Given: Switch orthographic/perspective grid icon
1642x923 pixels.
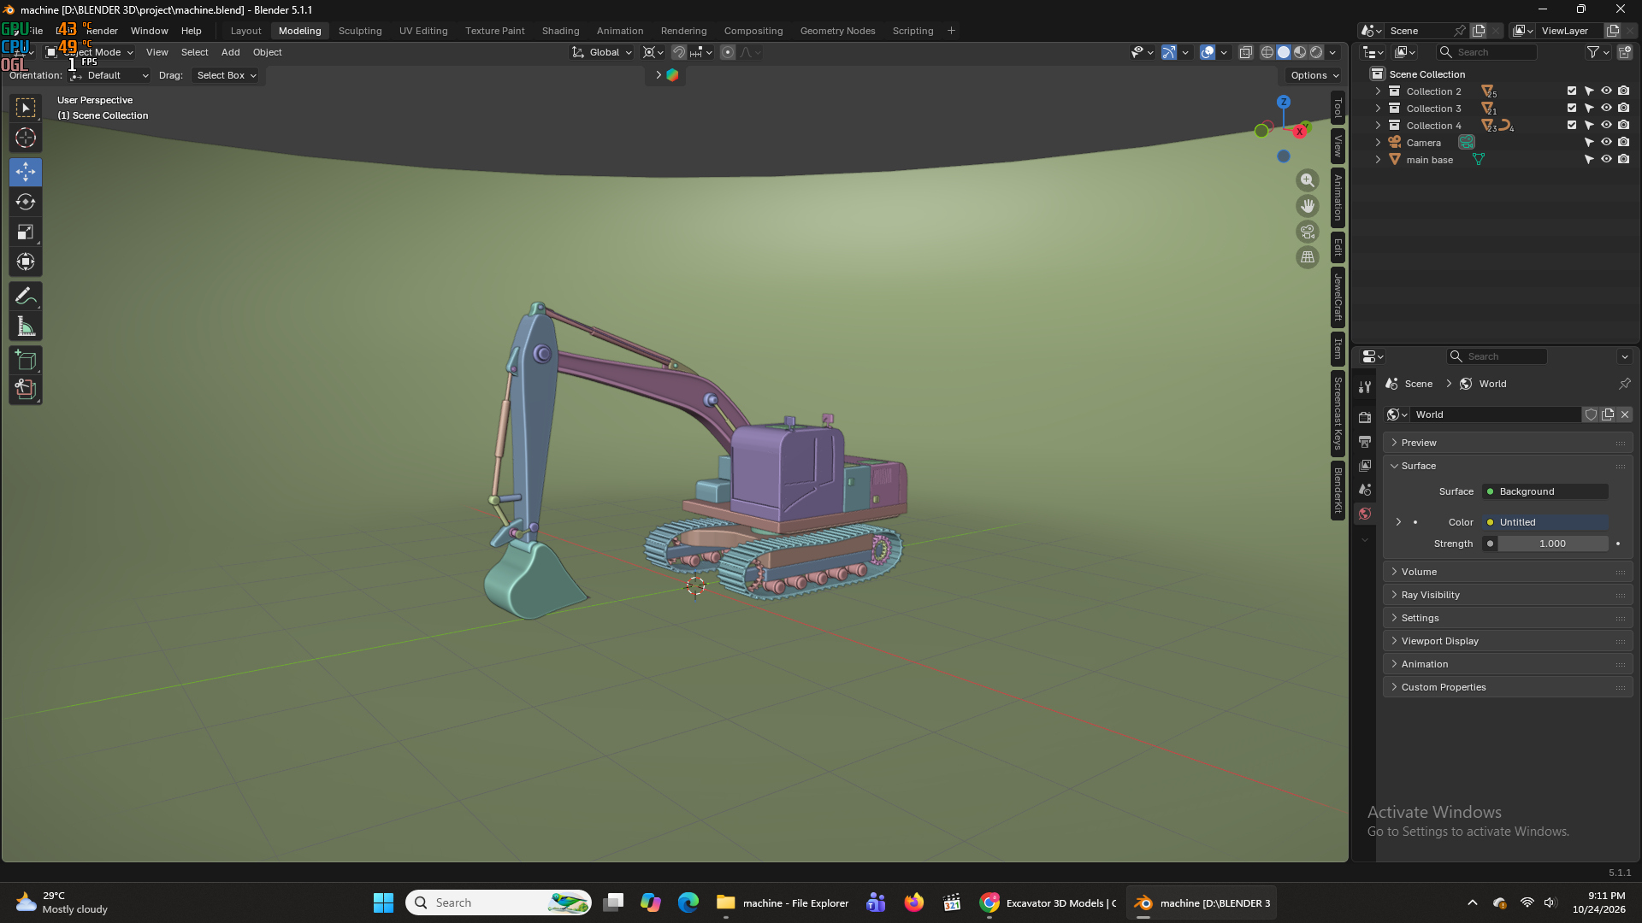Looking at the screenshot, I should [1308, 257].
